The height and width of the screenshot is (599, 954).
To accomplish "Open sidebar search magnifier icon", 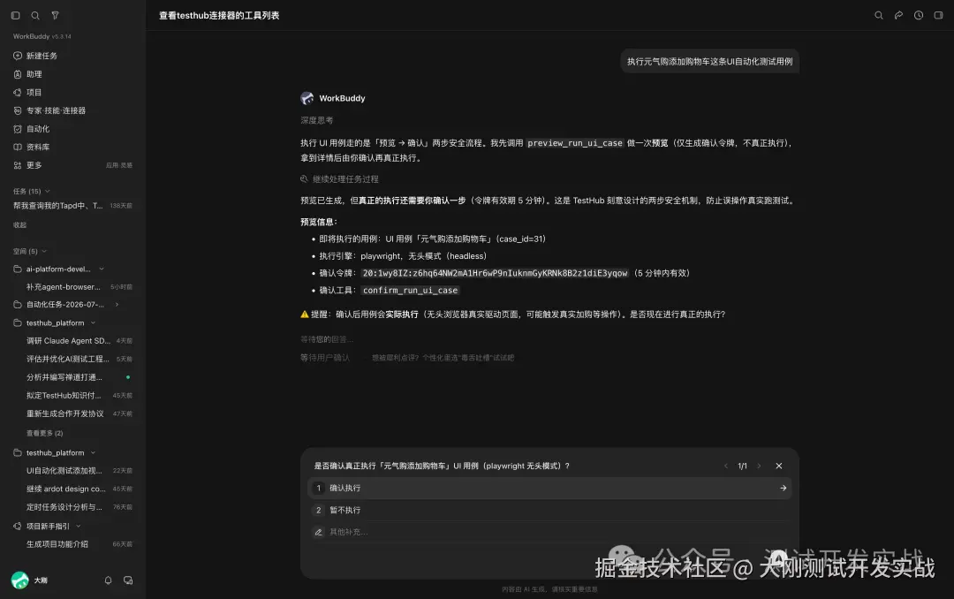I will coord(35,15).
